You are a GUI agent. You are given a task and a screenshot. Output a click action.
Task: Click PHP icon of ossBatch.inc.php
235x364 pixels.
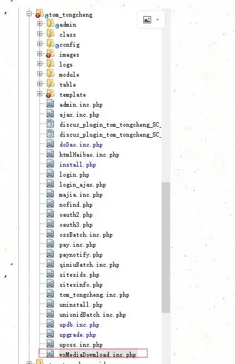tap(51, 233)
